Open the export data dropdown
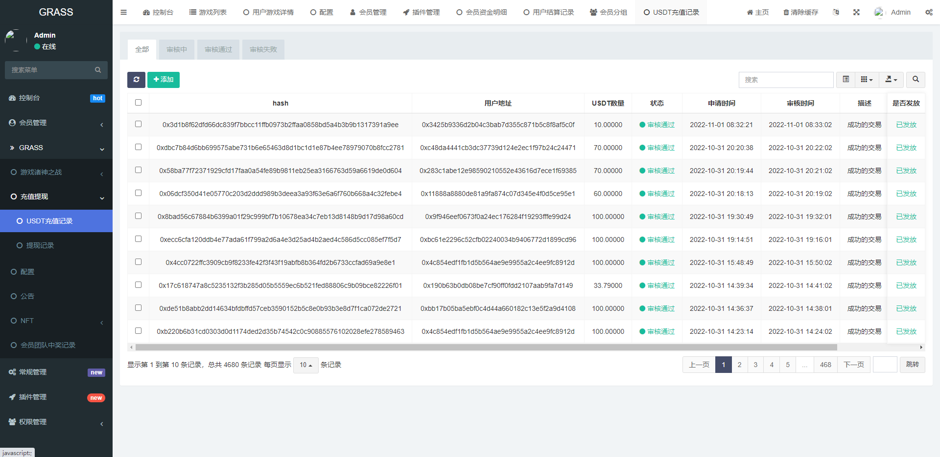The image size is (940, 457). [891, 80]
